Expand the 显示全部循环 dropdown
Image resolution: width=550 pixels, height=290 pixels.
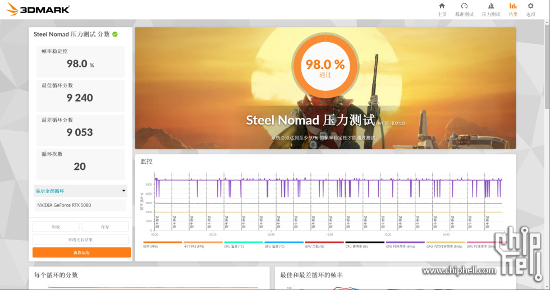(x=80, y=191)
